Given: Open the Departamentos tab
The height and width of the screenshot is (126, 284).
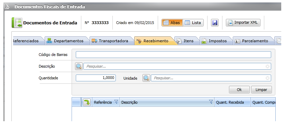Looking at the screenshot, I should tap(66, 41).
